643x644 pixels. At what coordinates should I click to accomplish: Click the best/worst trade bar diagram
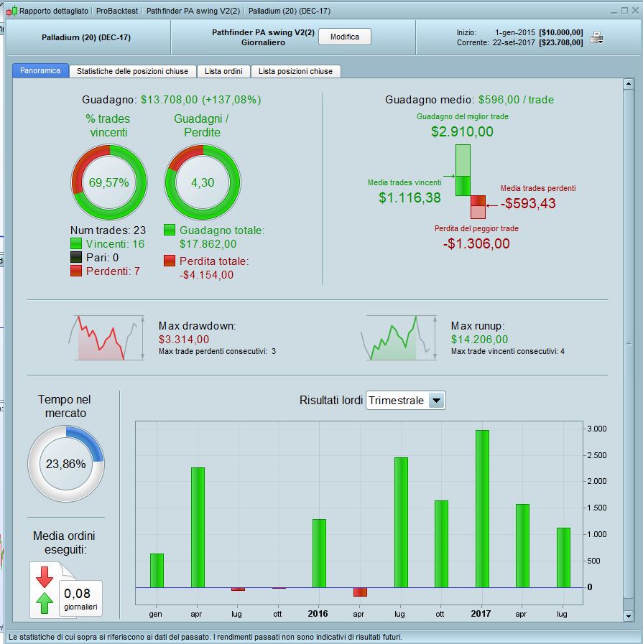(471, 181)
